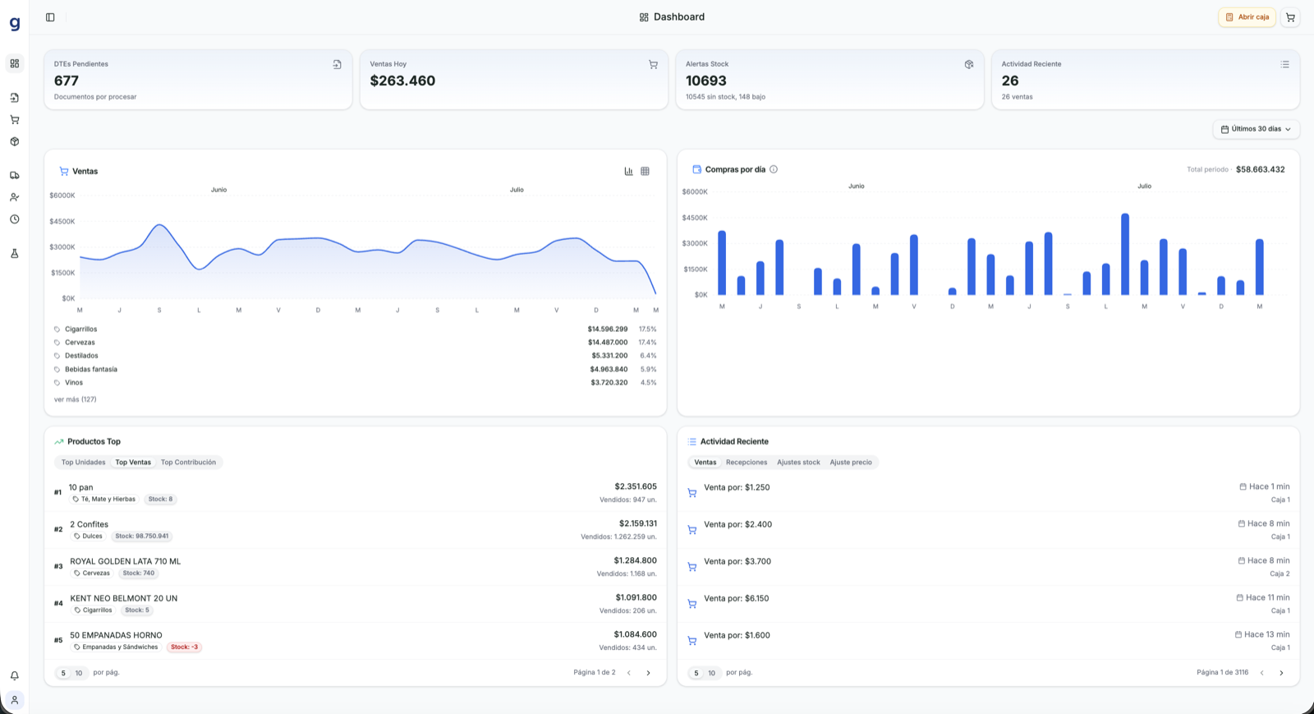Open the lab flask icon in sidebar
The width and height of the screenshot is (1314, 714).
pyautogui.click(x=15, y=253)
